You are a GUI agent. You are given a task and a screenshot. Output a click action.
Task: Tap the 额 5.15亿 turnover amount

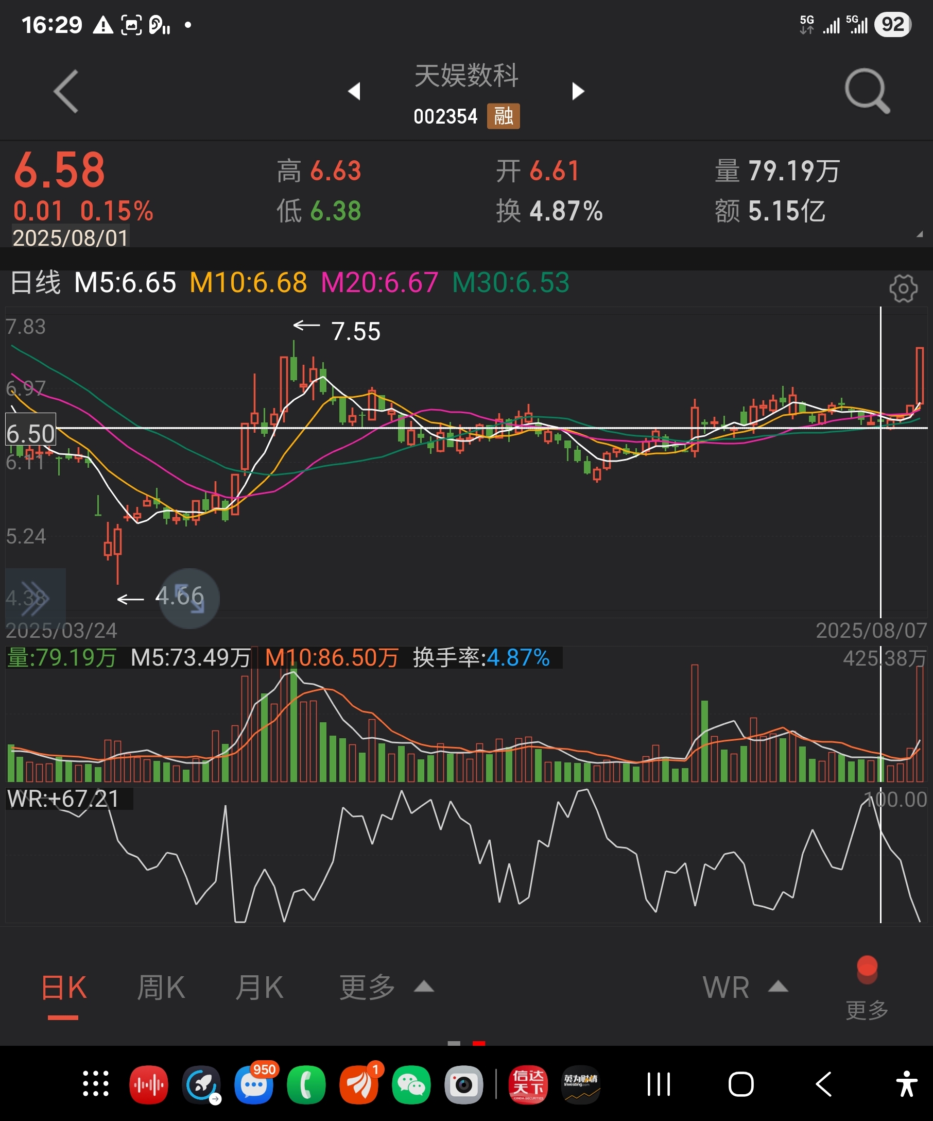770,211
